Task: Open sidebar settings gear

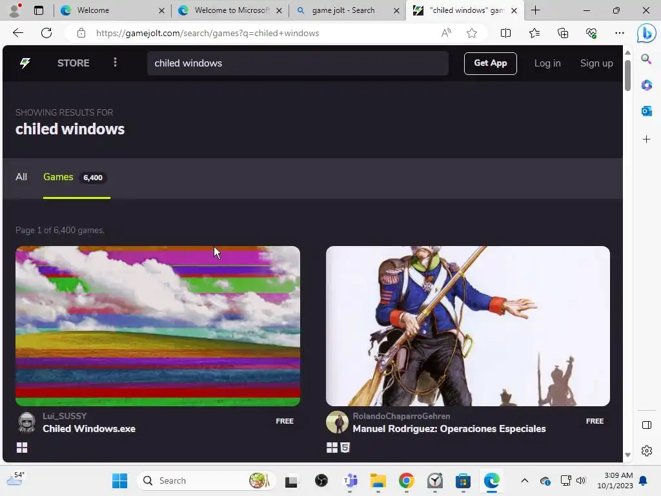Action: [x=646, y=451]
